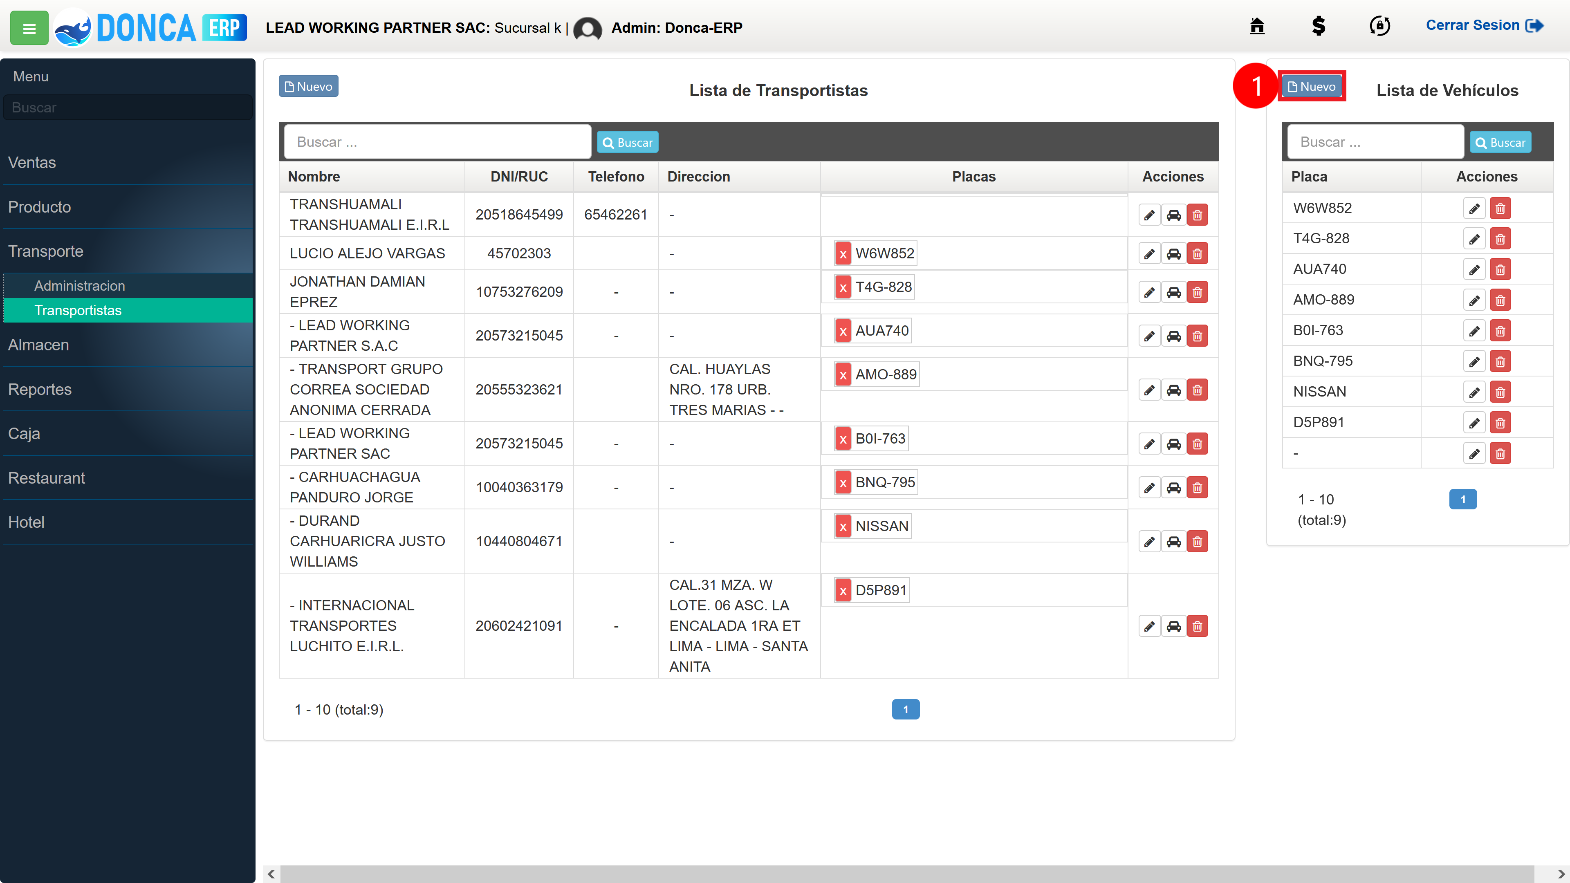Screen dimensions: 1570x883
Task: Click Buscar button in transportistas panel
Action: 628,142
